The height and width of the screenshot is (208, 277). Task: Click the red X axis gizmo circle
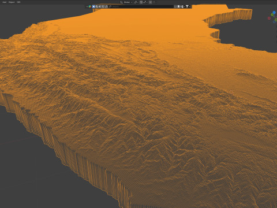(269, 18)
